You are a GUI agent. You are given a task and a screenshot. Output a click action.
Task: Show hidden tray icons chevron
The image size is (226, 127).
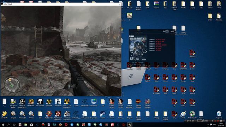pos(208,125)
